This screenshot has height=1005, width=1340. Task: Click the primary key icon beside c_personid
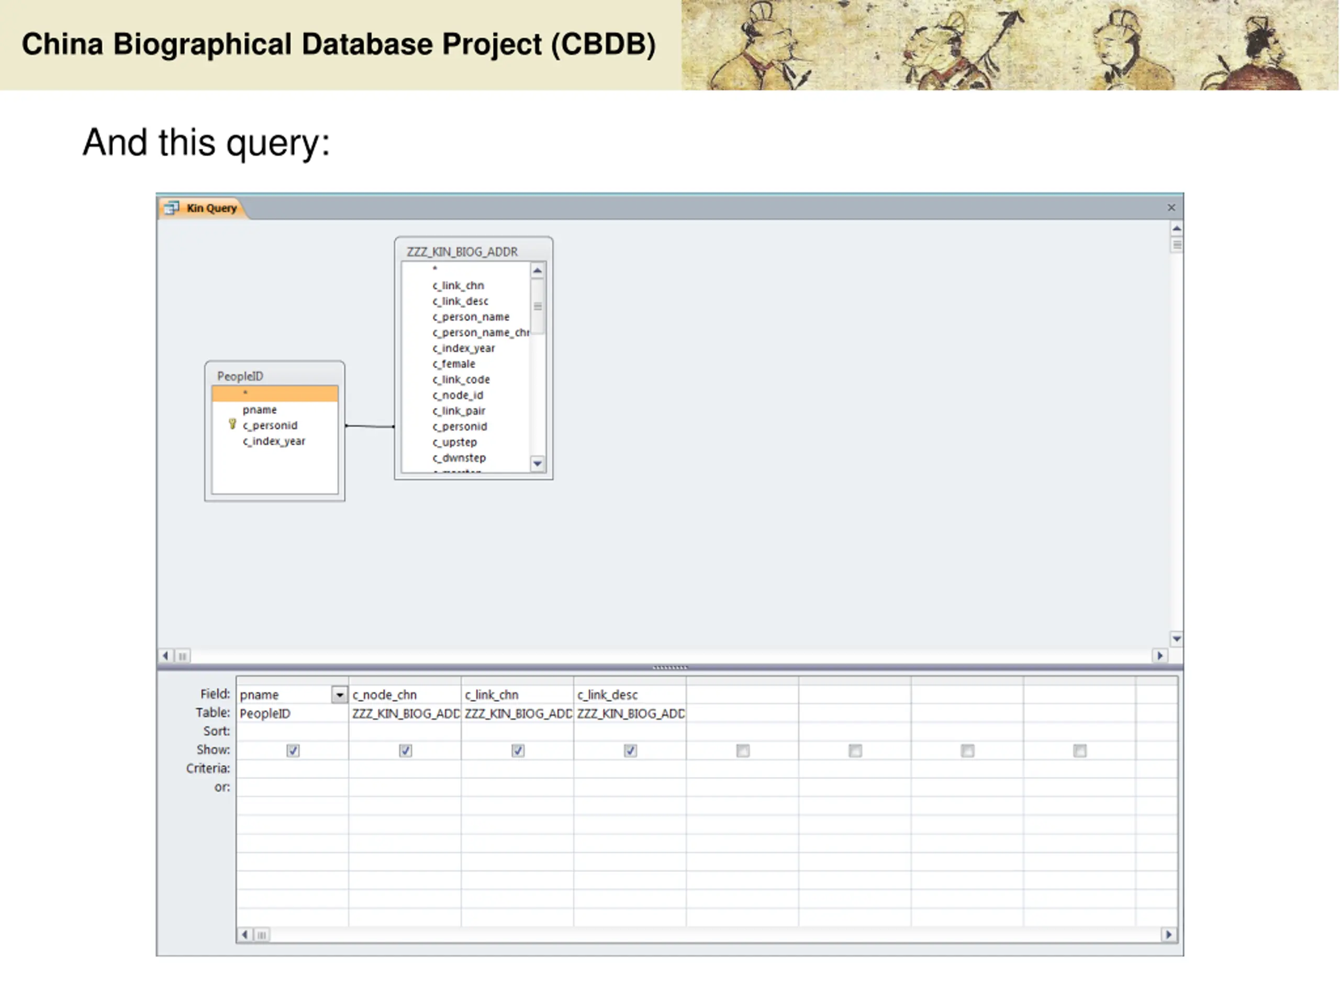coord(232,425)
